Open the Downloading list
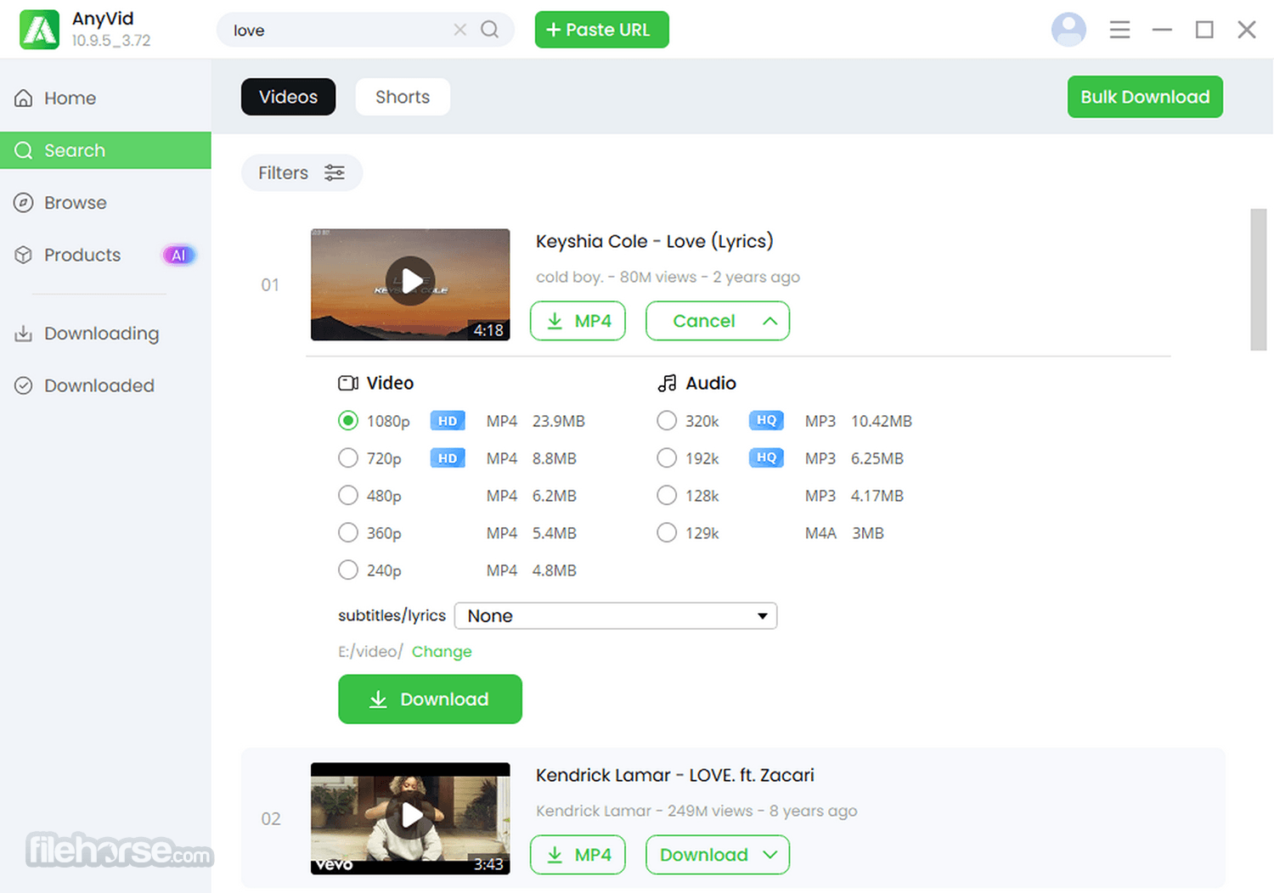Screen dimensions: 1274x893 [x=105, y=334]
